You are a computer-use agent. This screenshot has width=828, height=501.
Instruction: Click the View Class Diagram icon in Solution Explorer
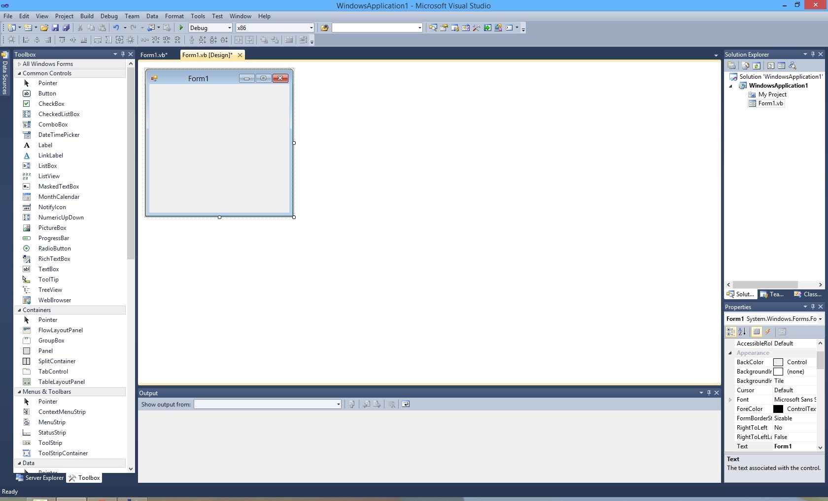[793, 65]
